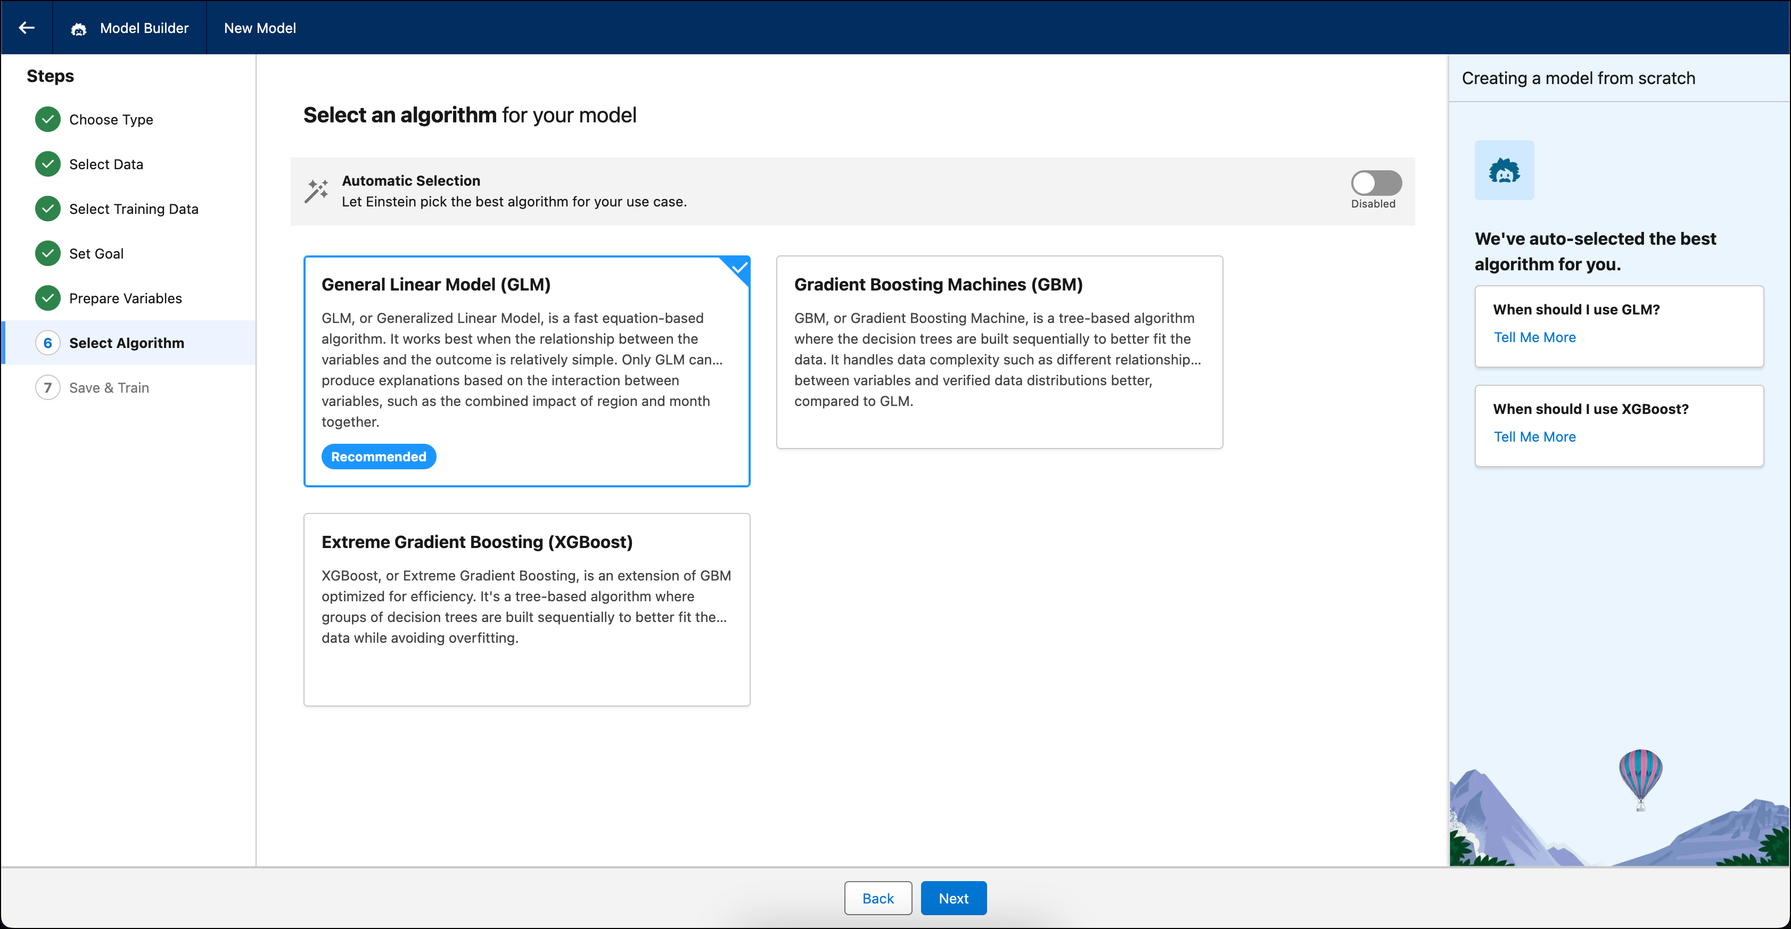
Task: Open Tell Me More under XGBoost question
Action: tap(1534, 436)
